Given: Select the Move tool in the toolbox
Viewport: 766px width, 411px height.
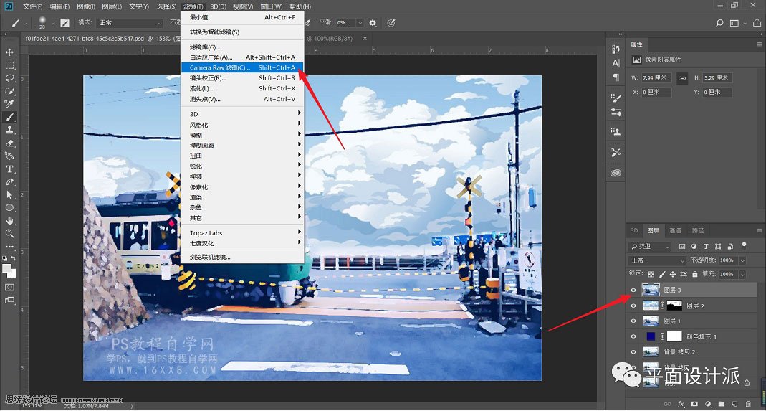Looking at the screenshot, I should (9, 52).
